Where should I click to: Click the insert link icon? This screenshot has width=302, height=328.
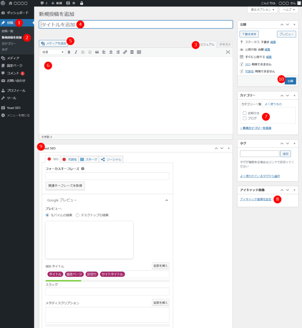pos(125,52)
